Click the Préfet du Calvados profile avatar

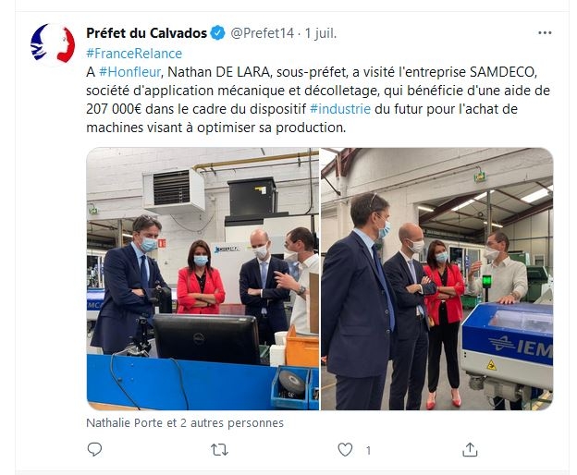click(x=53, y=45)
